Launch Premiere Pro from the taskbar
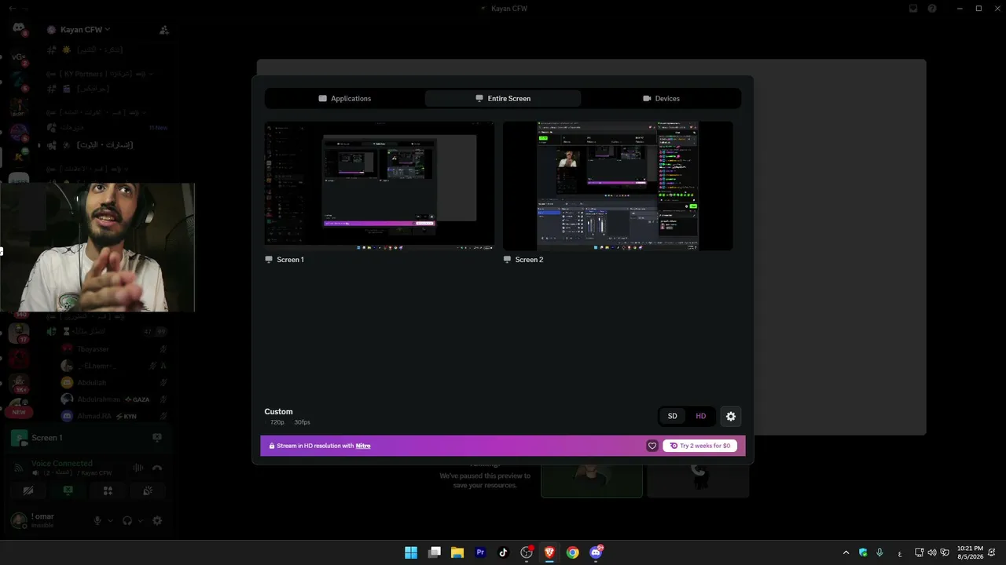The width and height of the screenshot is (1006, 565). [480, 552]
